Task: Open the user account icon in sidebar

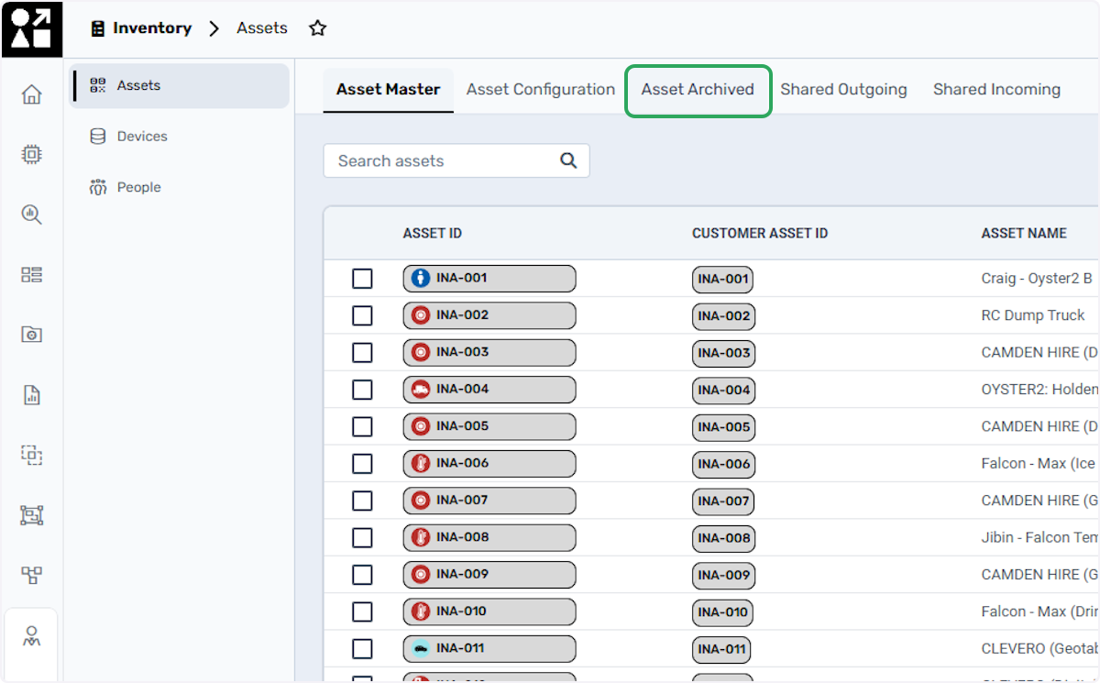Action: [x=32, y=636]
